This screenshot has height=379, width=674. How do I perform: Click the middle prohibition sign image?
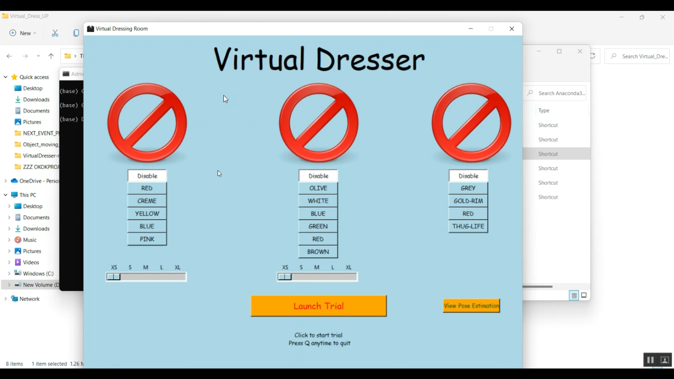pos(318,123)
